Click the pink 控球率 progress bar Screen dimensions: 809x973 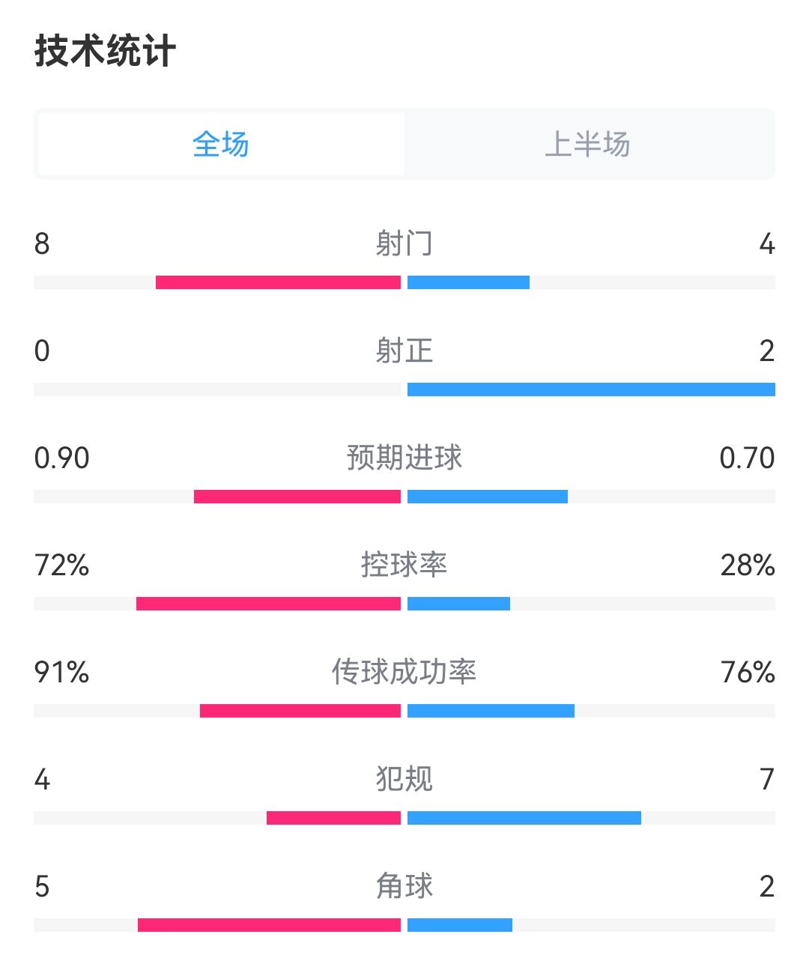click(x=268, y=604)
